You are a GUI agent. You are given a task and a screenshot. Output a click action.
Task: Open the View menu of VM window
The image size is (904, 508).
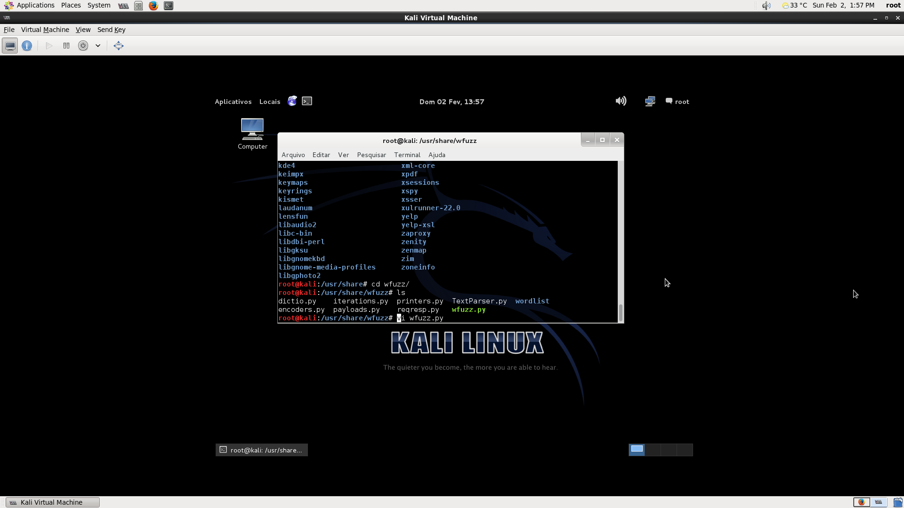83,30
